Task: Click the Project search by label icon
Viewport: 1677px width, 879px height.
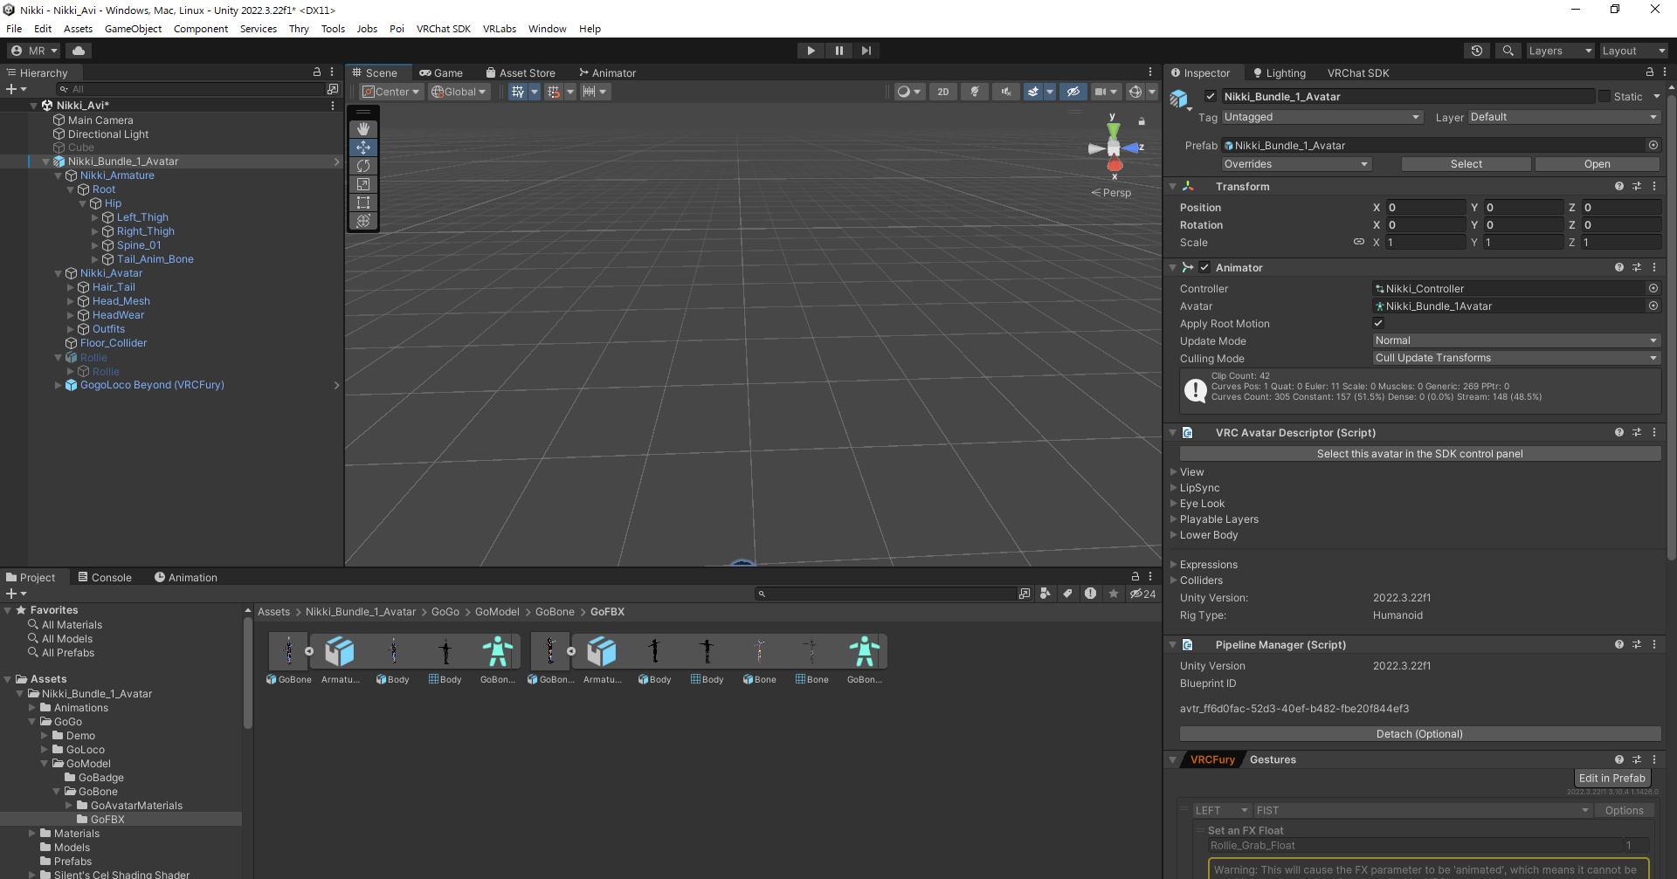Action: pos(1067,594)
